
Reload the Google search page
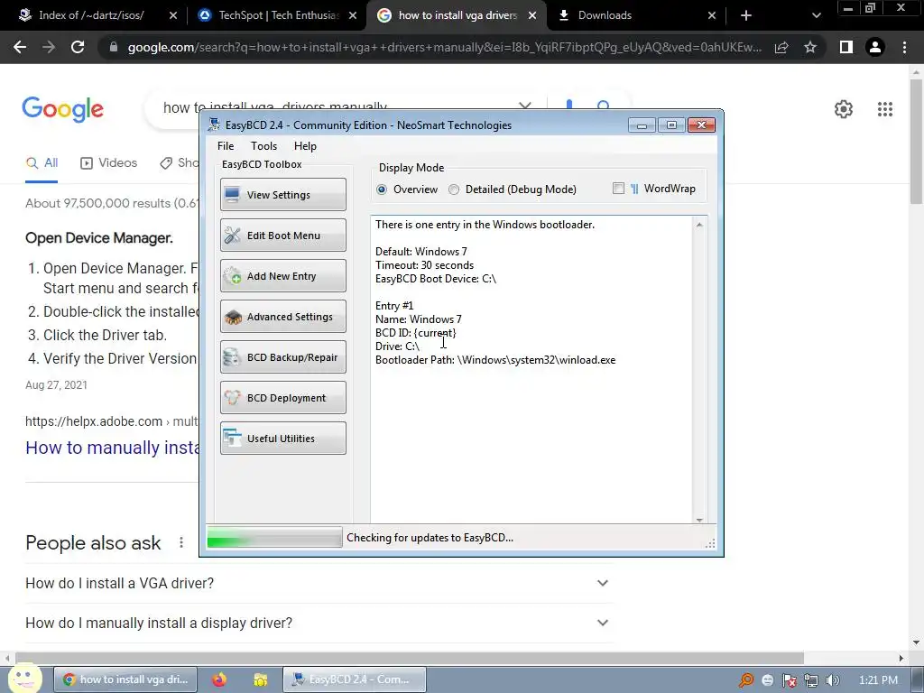pos(78,47)
